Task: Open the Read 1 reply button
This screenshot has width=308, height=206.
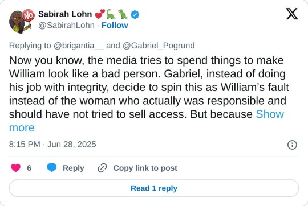Action: coord(154,188)
